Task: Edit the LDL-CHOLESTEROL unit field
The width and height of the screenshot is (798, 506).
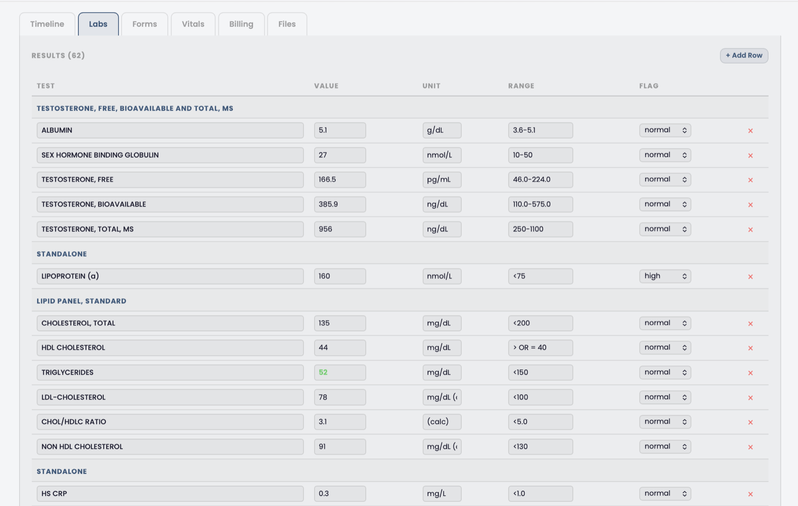Action: click(x=442, y=398)
